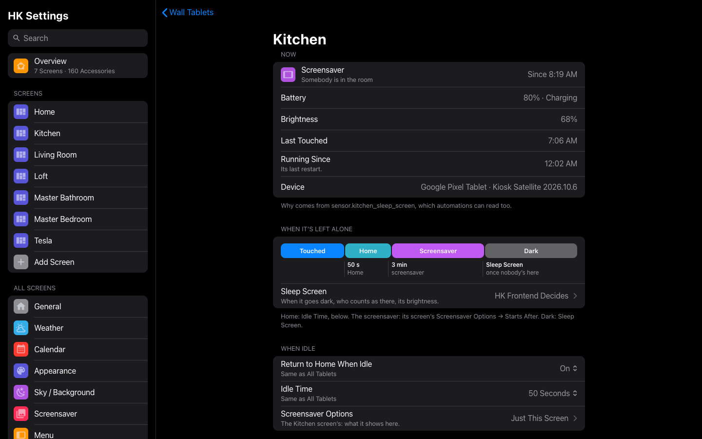
Task: Select the Kitchen screen icon
Action: click(21, 133)
